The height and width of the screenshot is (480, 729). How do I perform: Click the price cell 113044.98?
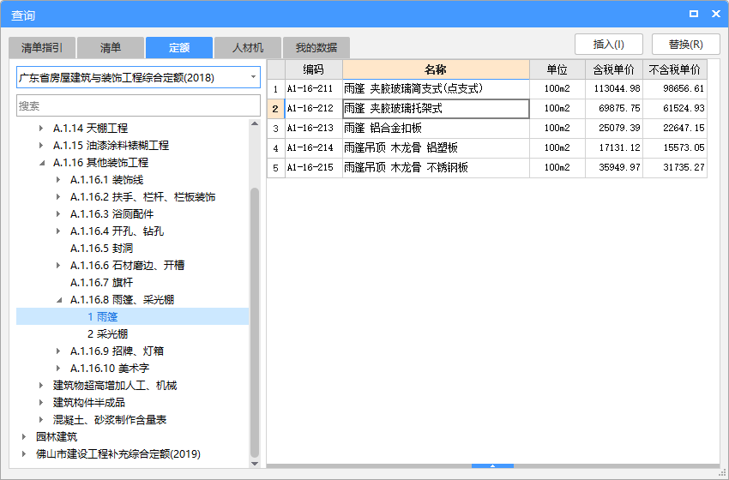[x=614, y=89]
